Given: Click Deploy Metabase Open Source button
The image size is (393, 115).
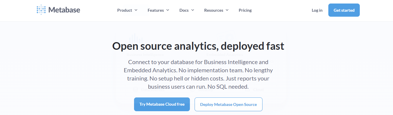Looking at the screenshot, I should [x=228, y=104].
